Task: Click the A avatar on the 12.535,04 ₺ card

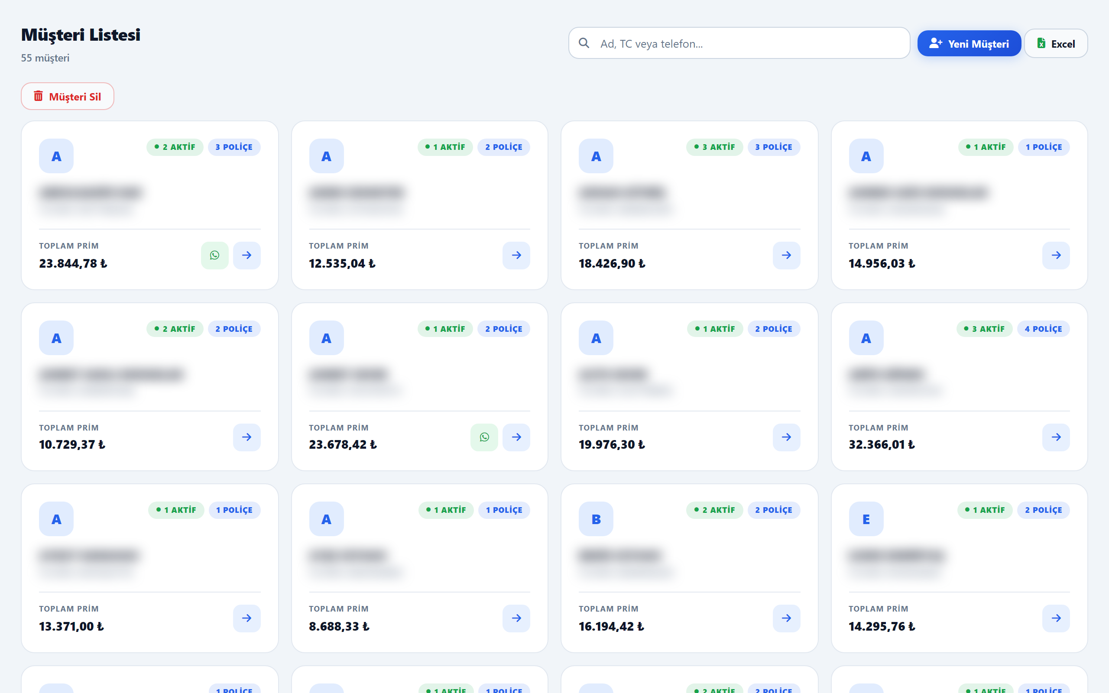Action: pyautogui.click(x=326, y=156)
